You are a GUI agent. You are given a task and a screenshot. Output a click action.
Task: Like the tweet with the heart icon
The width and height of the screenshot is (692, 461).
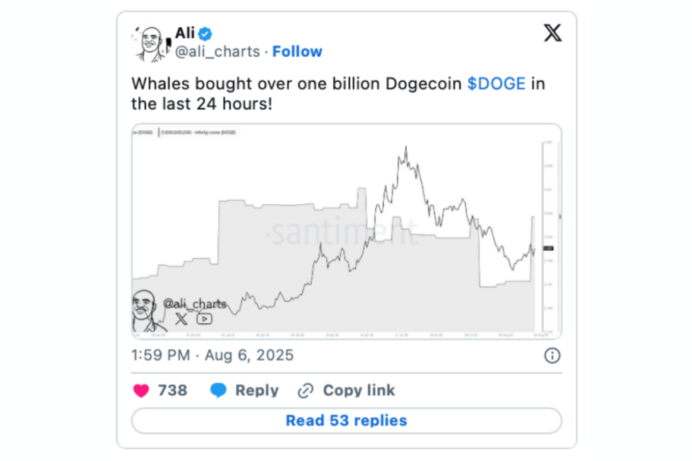pyautogui.click(x=141, y=390)
